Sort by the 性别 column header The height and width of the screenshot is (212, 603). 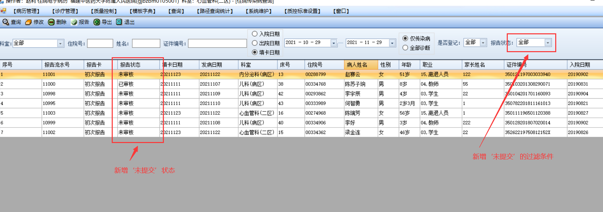coord(388,65)
